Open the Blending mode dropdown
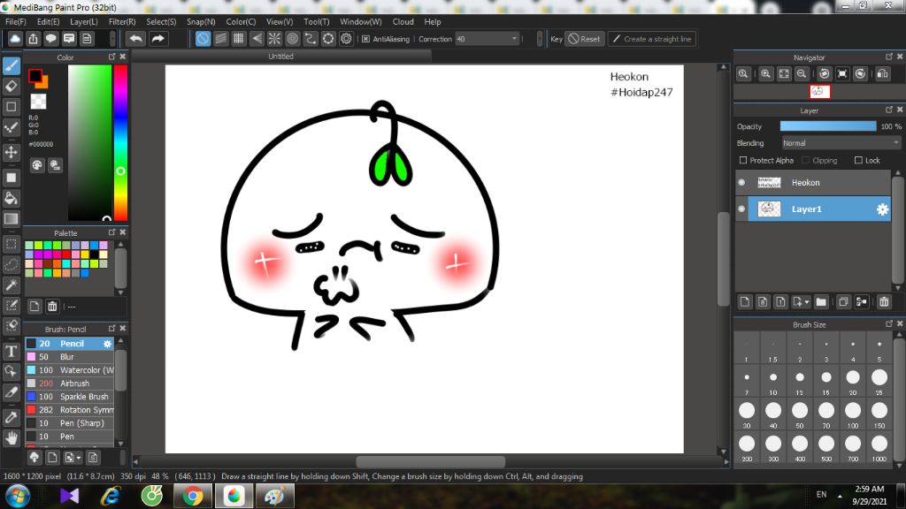 pos(841,143)
